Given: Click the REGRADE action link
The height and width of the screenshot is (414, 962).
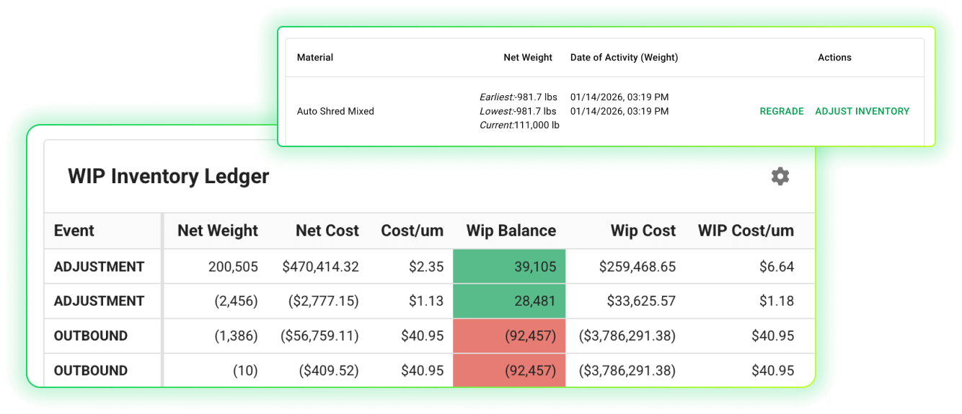Looking at the screenshot, I should coord(781,112).
